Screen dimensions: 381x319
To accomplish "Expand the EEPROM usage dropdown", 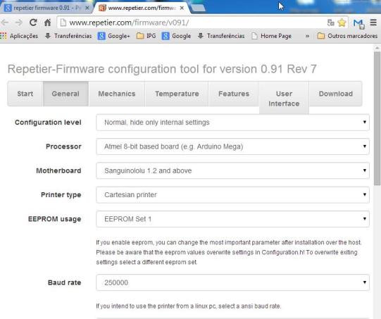I will tap(232, 219).
